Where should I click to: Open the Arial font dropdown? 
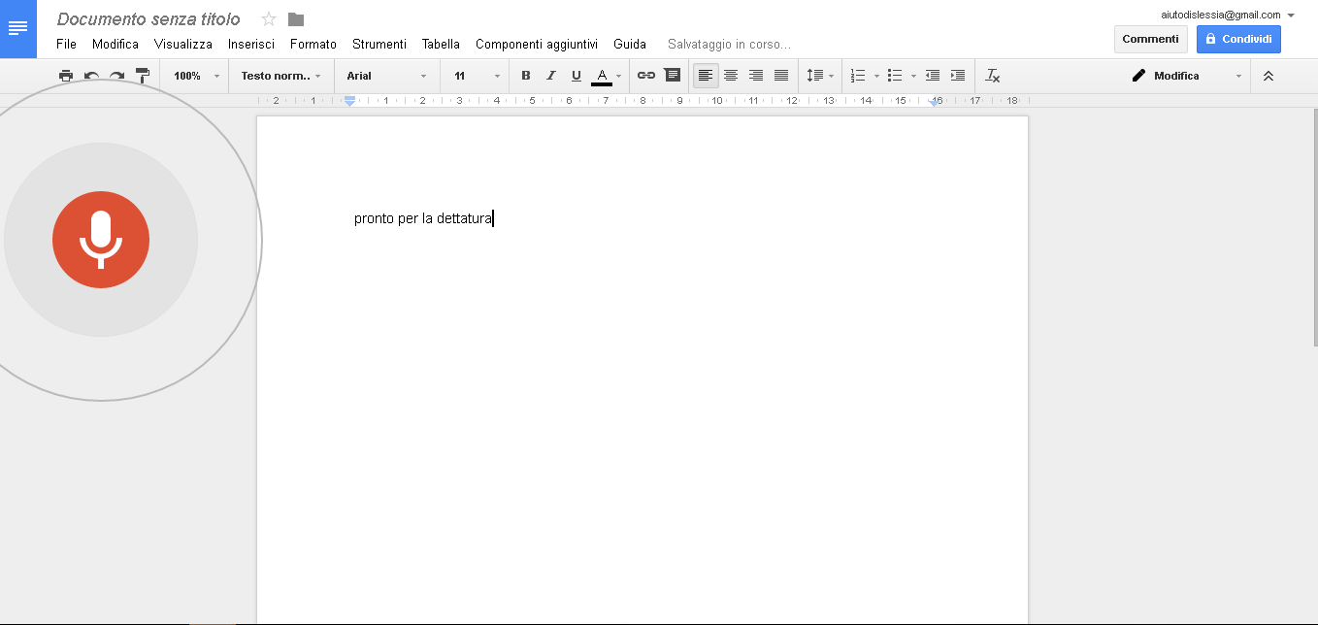point(386,76)
